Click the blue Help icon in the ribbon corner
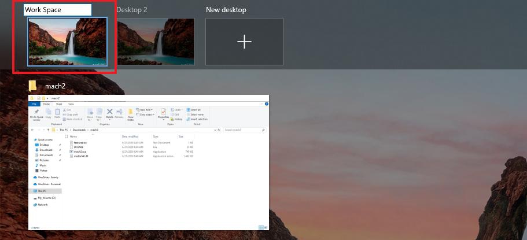The width and height of the screenshot is (527, 240). click(266, 104)
